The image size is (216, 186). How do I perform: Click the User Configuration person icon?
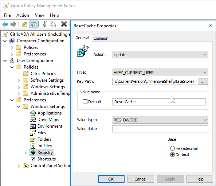point(12,61)
